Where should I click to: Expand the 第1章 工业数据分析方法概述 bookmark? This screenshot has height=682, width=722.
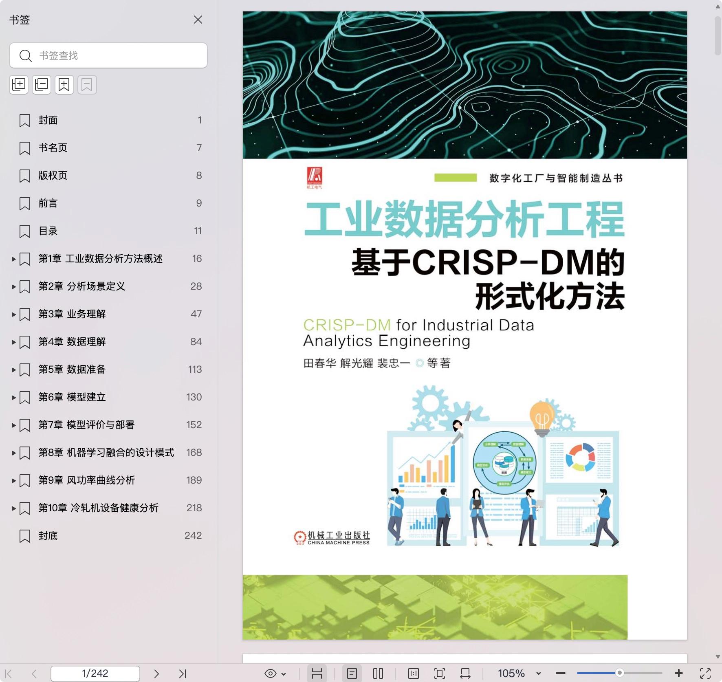pyautogui.click(x=14, y=259)
